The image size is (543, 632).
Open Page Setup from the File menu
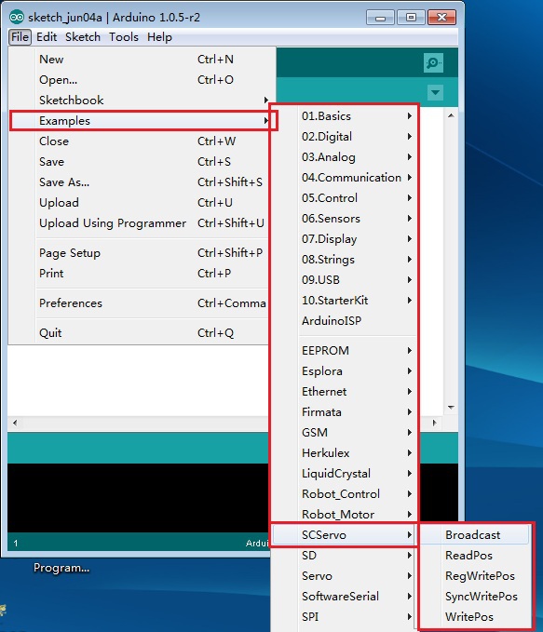139,253
